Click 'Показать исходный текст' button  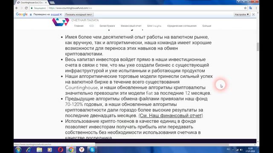point(79,14)
